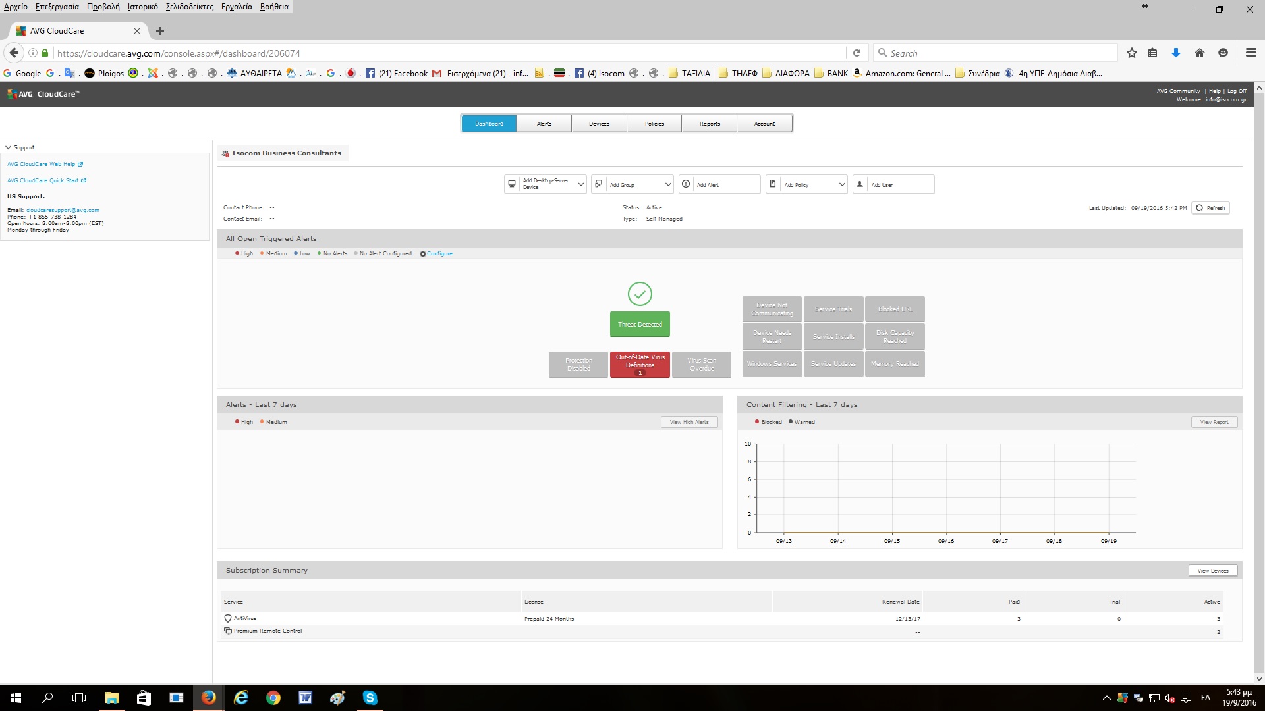Open the Help link in header

[1215, 92]
